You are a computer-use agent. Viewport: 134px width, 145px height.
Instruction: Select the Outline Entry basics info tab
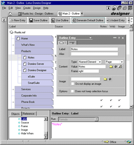click(63, 43)
